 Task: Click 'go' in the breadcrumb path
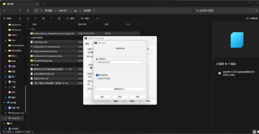pos(75,11)
